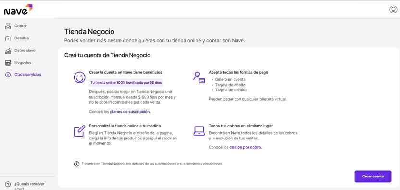Open the Cobrar menu item
Image resolution: width=400 pixels, height=190 pixels.
[x=21, y=26]
